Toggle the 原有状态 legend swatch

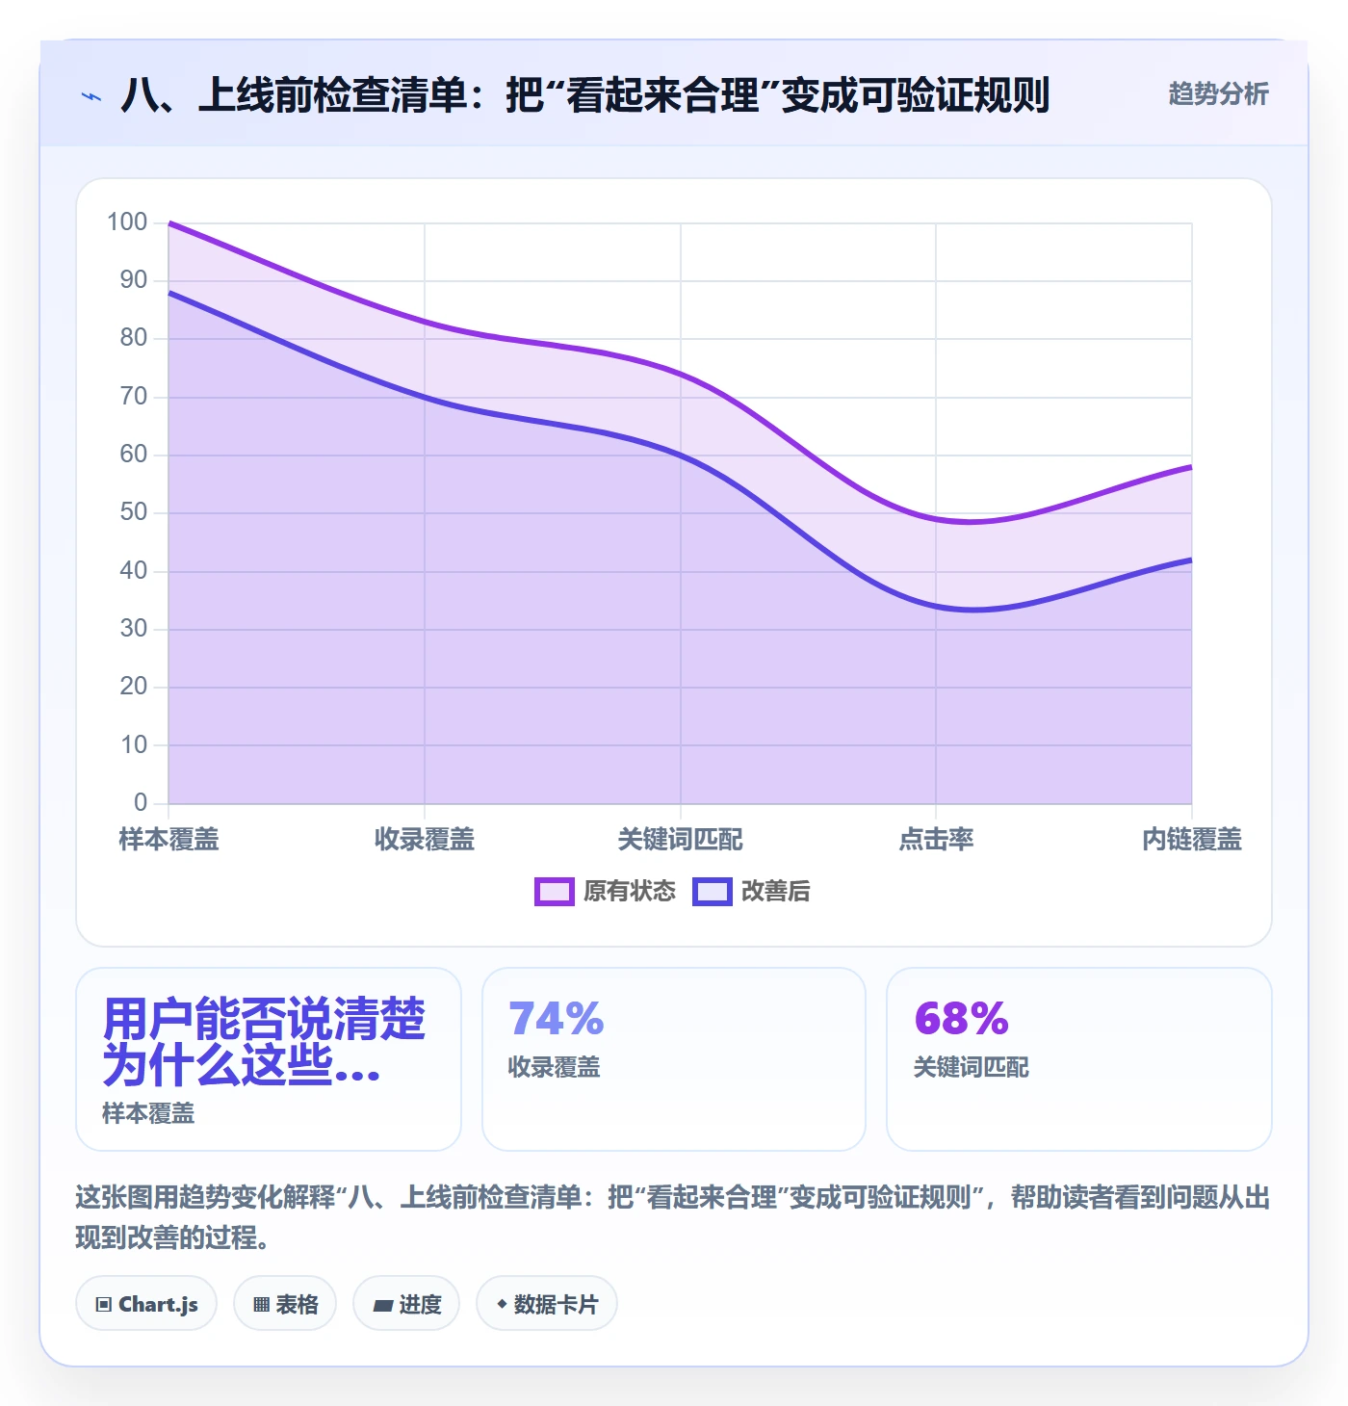tap(554, 892)
